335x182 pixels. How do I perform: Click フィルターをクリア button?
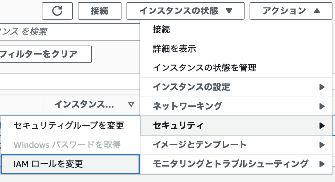click(45, 54)
